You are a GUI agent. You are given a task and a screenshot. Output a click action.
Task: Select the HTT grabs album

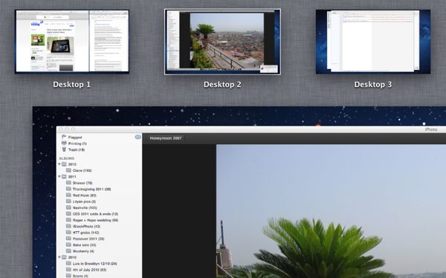pyautogui.click(x=85, y=233)
